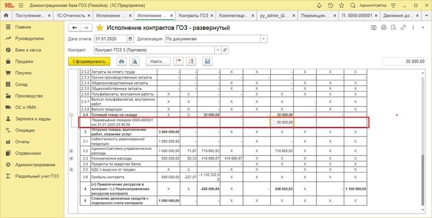Screen dimensions: 432x218
Task: Save report with toolbar diskette button
Action: 207,62
